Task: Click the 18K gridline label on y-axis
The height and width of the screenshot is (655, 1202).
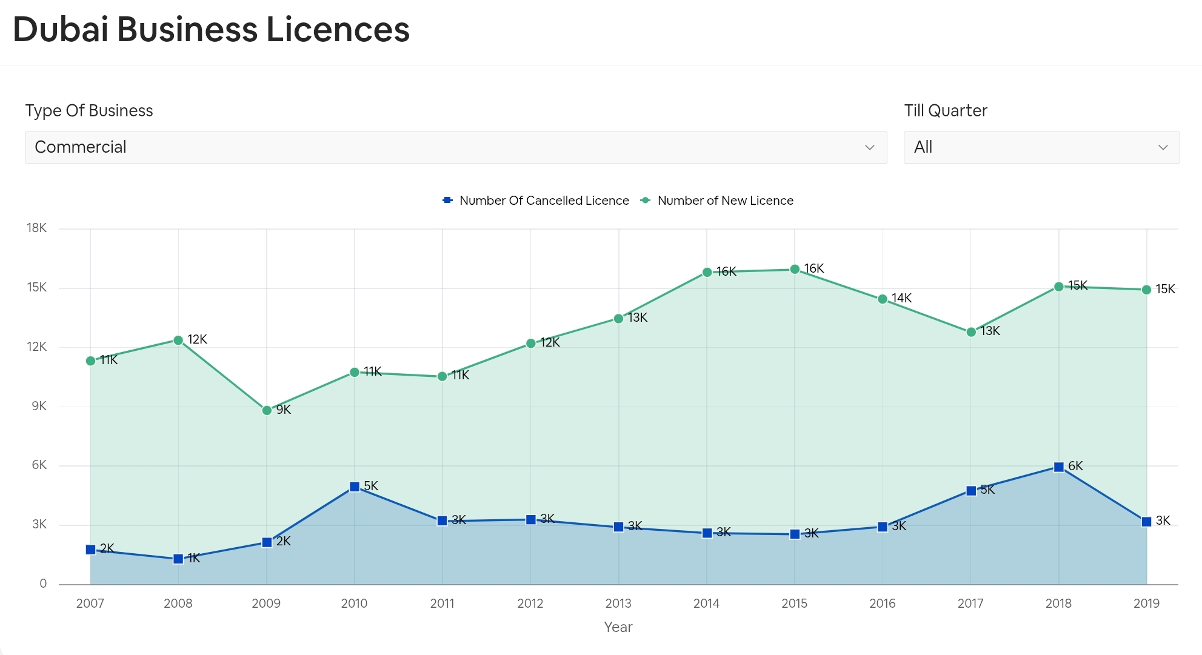Action: tap(38, 227)
